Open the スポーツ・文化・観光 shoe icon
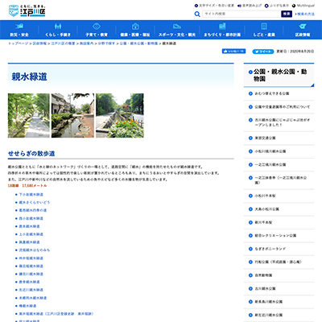Screen dimensions: 322x322 177,27
